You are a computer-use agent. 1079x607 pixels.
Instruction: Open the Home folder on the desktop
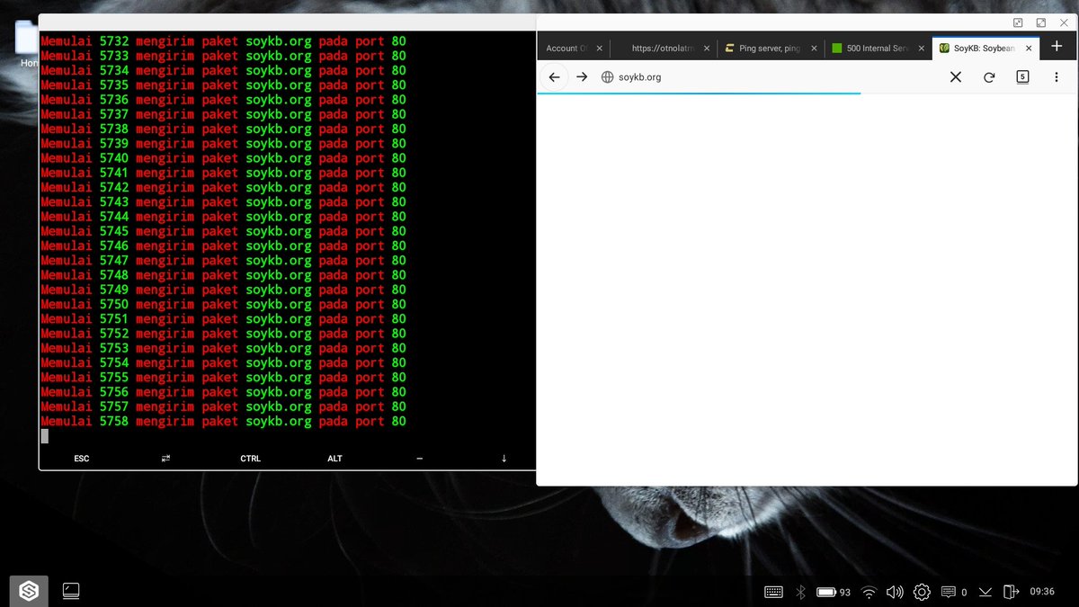point(28,45)
